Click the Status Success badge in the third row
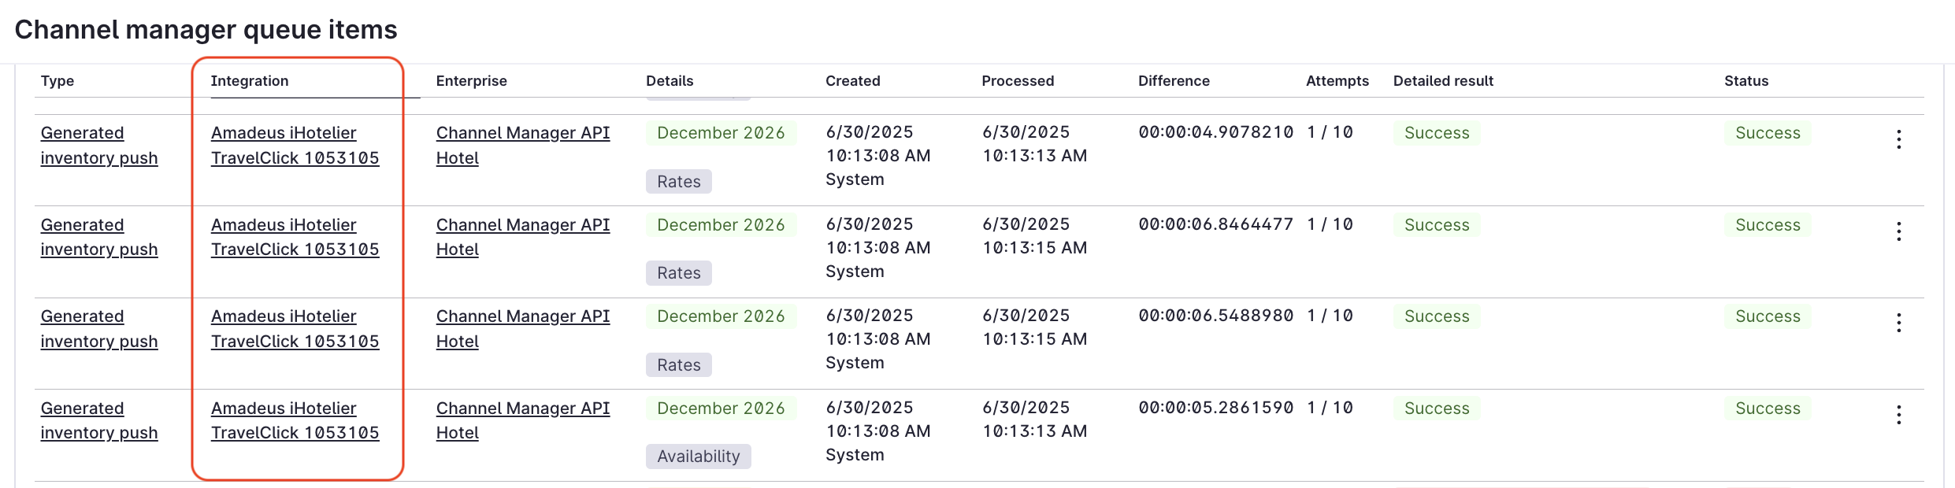Image resolution: width=1955 pixels, height=488 pixels. click(x=1768, y=316)
